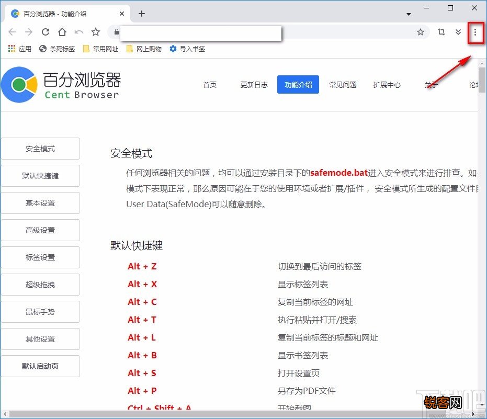Open 常见问题 navigation item
This screenshot has height=419, width=487.
(343, 85)
